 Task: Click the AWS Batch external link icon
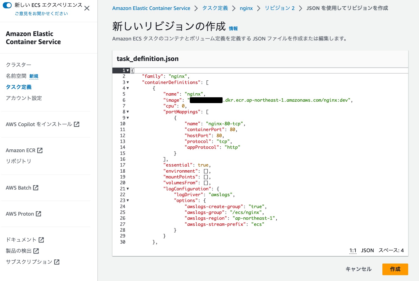coord(36,188)
